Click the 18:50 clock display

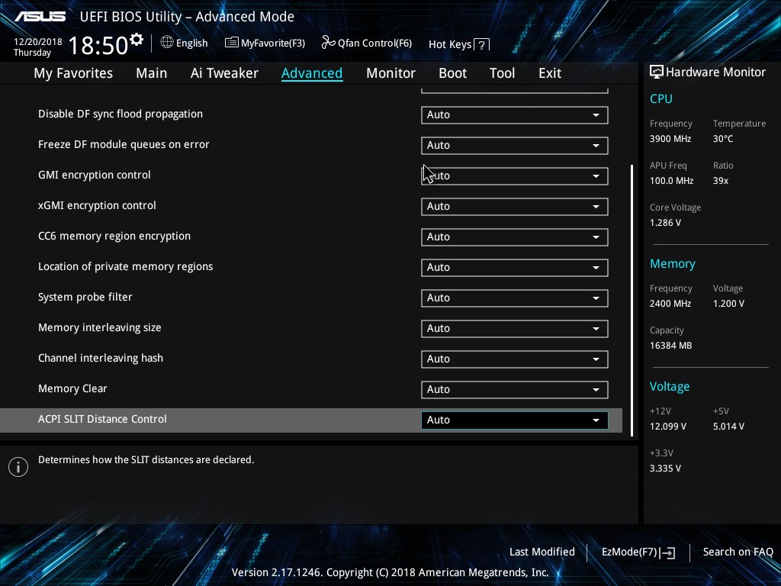pyautogui.click(x=98, y=45)
